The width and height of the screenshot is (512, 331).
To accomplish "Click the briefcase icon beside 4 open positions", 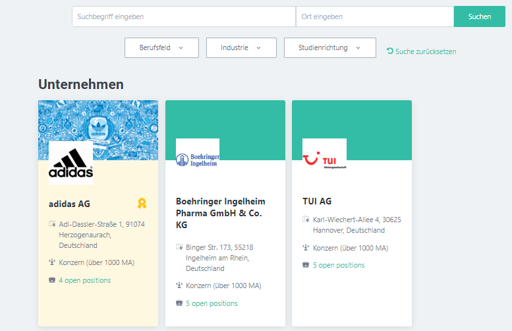I will (x=52, y=280).
